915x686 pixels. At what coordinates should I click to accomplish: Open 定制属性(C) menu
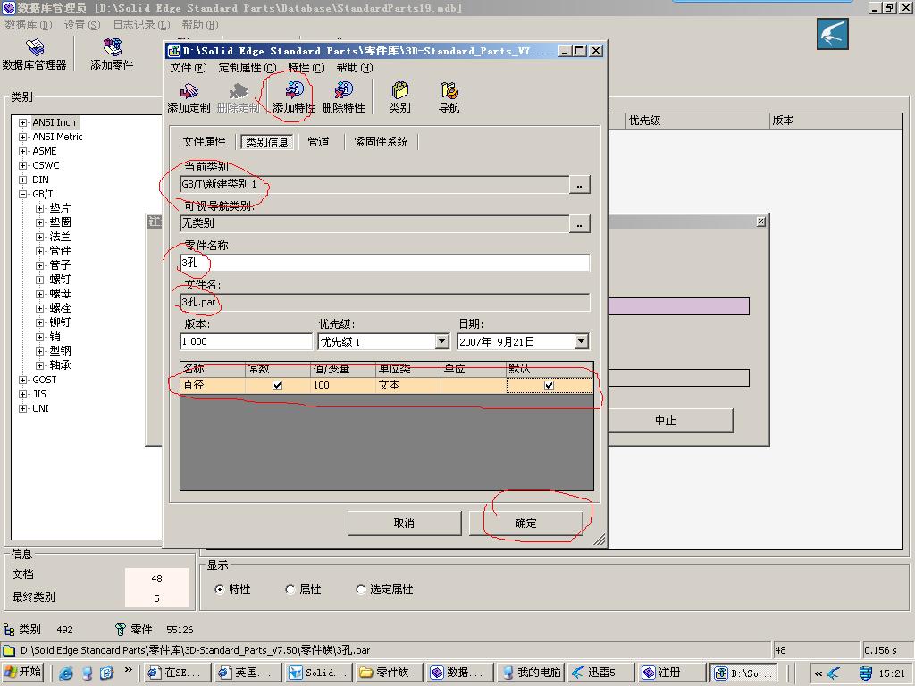click(248, 68)
